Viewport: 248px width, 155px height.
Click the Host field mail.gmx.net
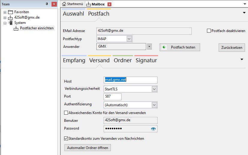[x=131, y=80]
